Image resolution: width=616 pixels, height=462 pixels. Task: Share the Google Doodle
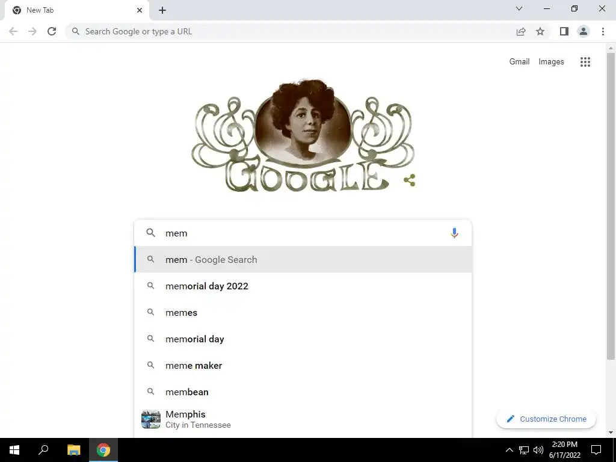409,180
